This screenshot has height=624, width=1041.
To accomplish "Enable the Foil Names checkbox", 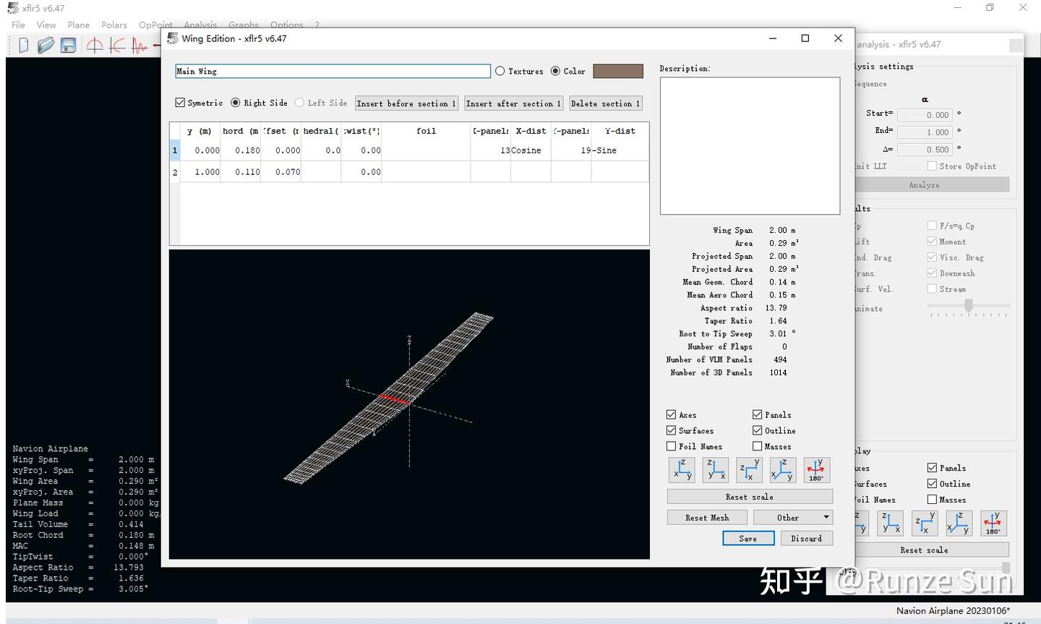I will pyautogui.click(x=671, y=446).
